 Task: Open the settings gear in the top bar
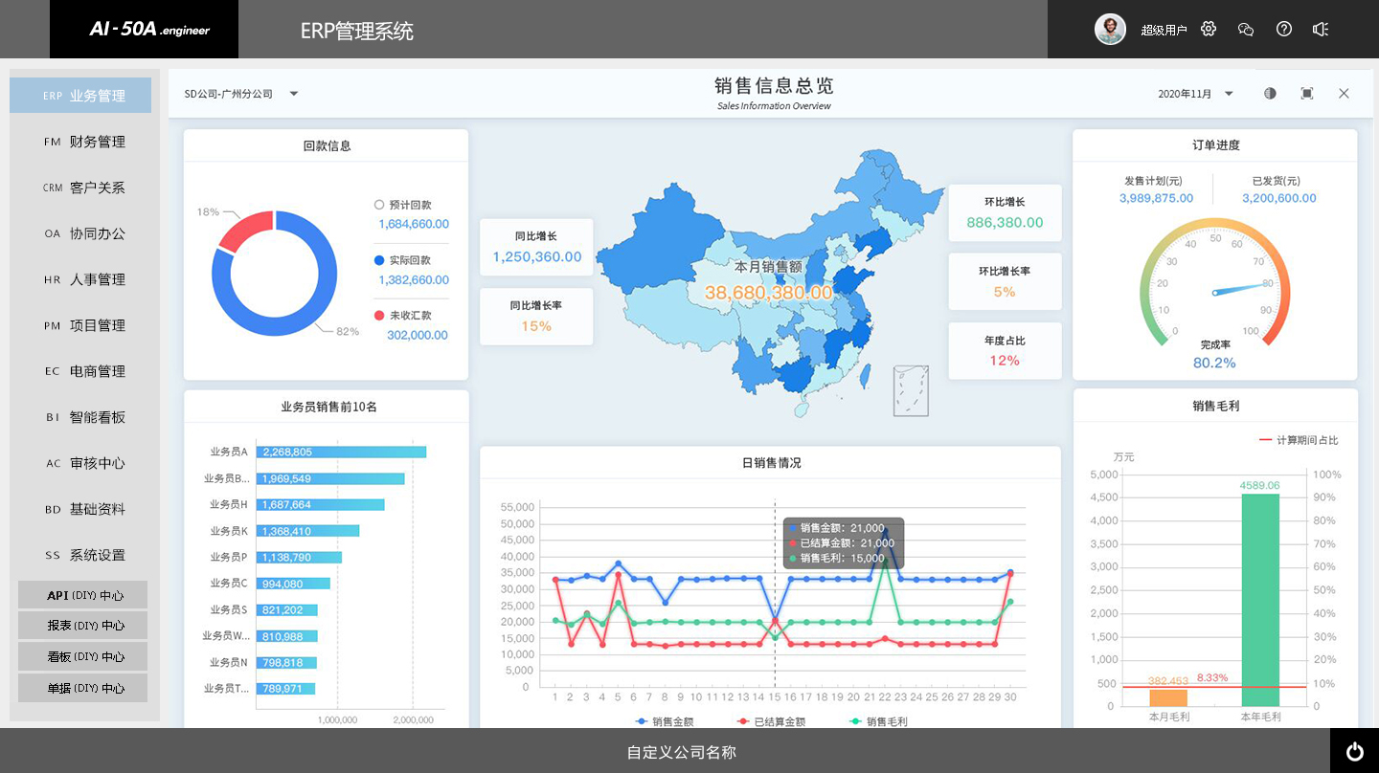1208,29
